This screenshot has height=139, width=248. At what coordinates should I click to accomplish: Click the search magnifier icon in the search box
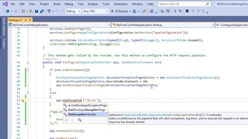(207, 4)
